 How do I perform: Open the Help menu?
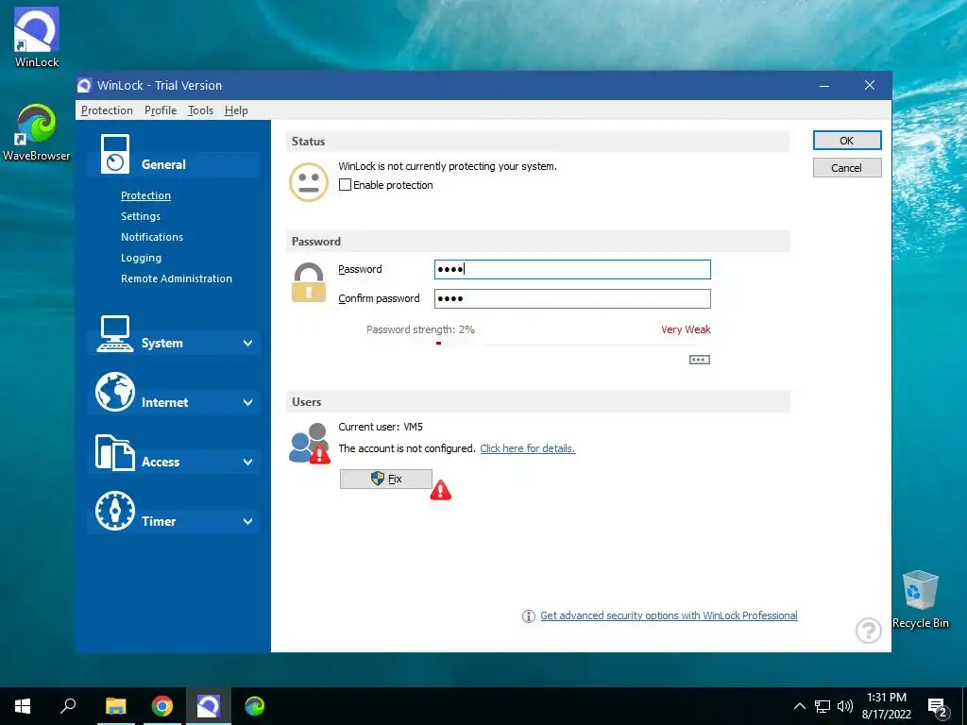coord(236,110)
